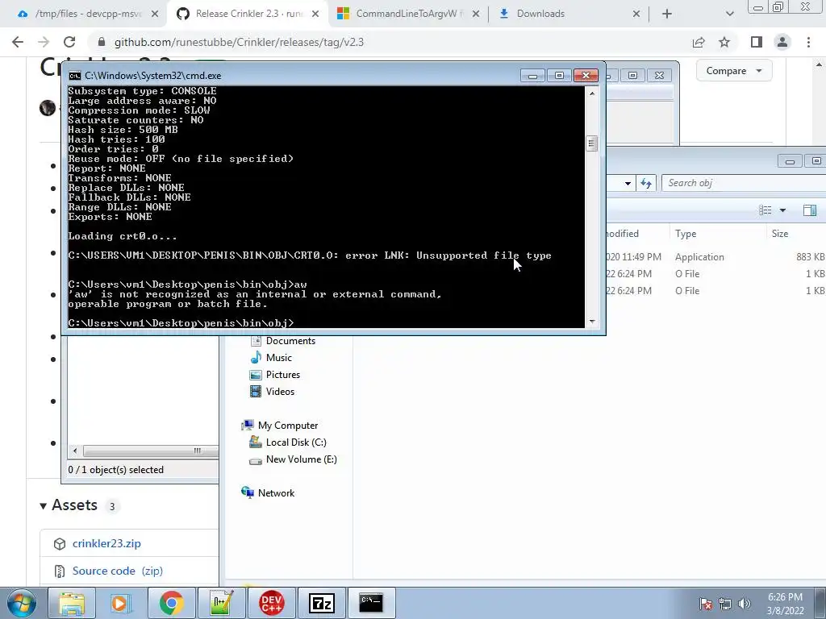
Task: Open Dev-C++ from taskbar
Action: point(271,603)
